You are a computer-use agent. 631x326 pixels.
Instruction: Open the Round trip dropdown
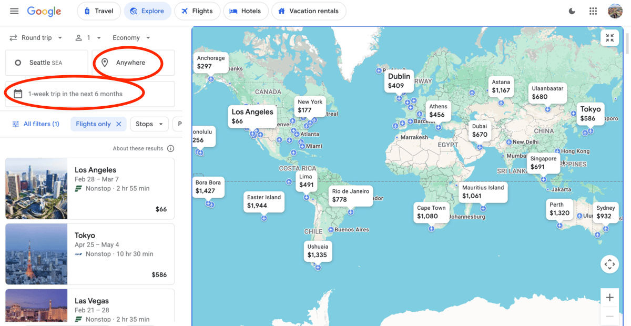pyautogui.click(x=36, y=37)
